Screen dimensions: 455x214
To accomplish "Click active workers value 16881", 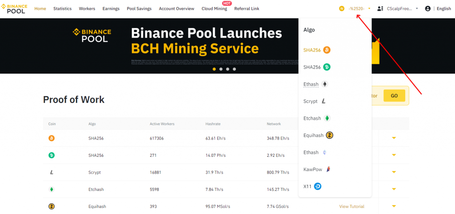I will click(x=155, y=172).
